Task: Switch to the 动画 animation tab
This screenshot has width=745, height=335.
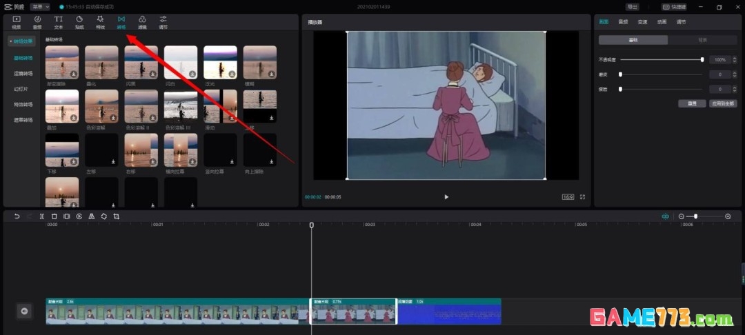Action: [662, 22]
